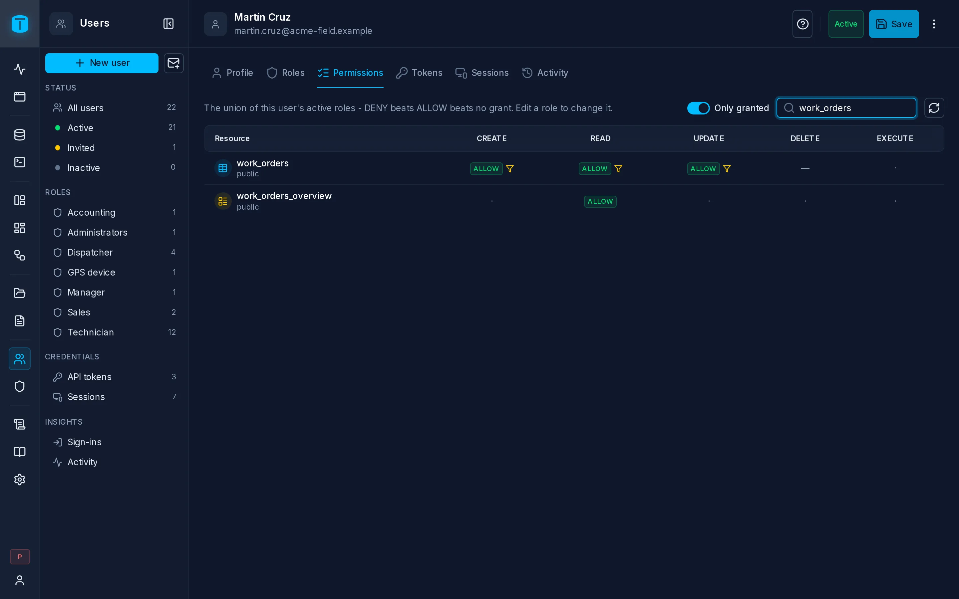
Task: Open the database icon in left rail
Action: coord(20,135)
